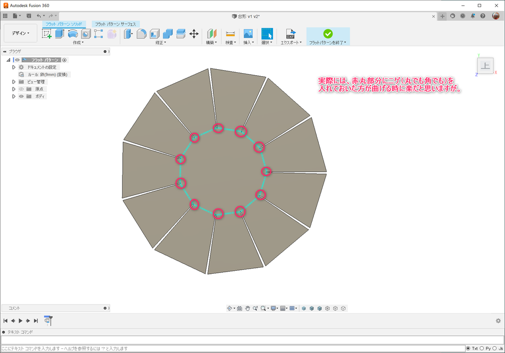This screenshot has width=505, height=353.
Task: Expand the ビュー管理 tree node
Action: tap(14, 82)
